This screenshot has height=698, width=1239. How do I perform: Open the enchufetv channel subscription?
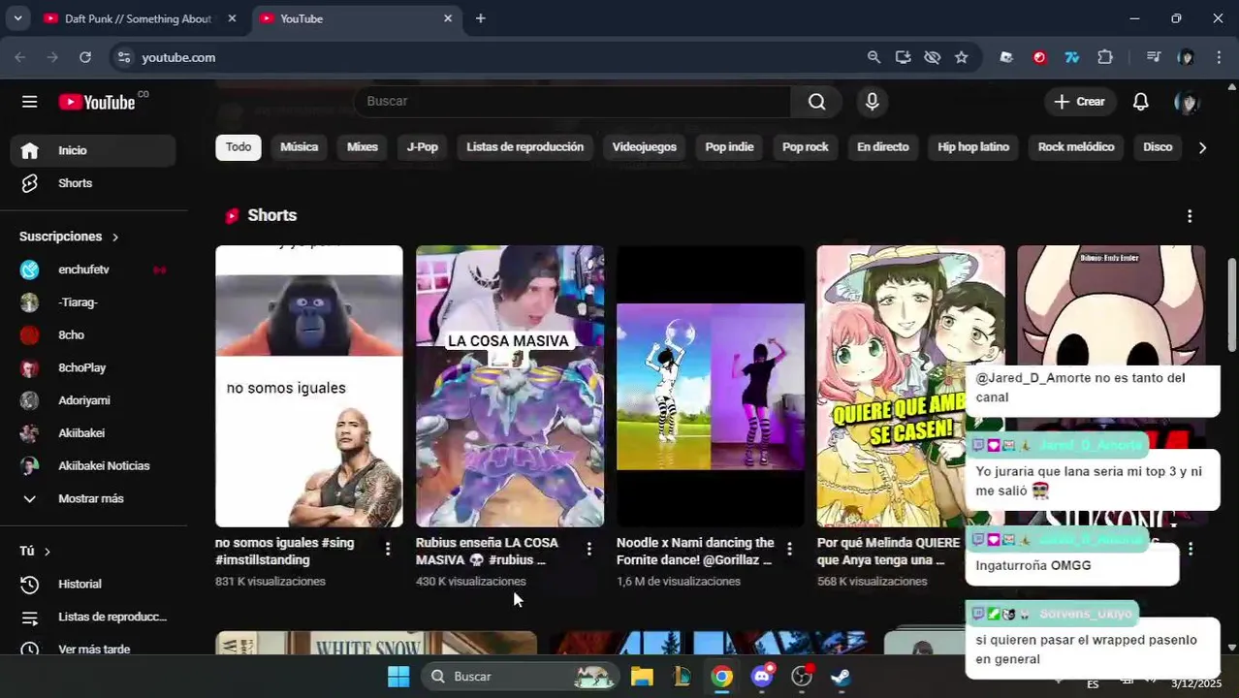point(93,270)
